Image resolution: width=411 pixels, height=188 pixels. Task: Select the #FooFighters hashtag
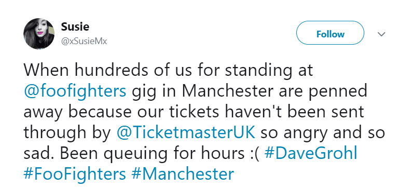pyautogui.click(x=75, y=174)
